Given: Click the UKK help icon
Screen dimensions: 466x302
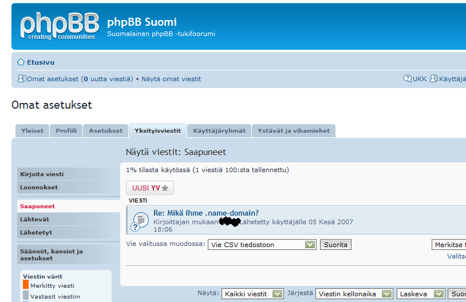Looking at the screenshot, I should pyautogui.click(x=408, y=79).
